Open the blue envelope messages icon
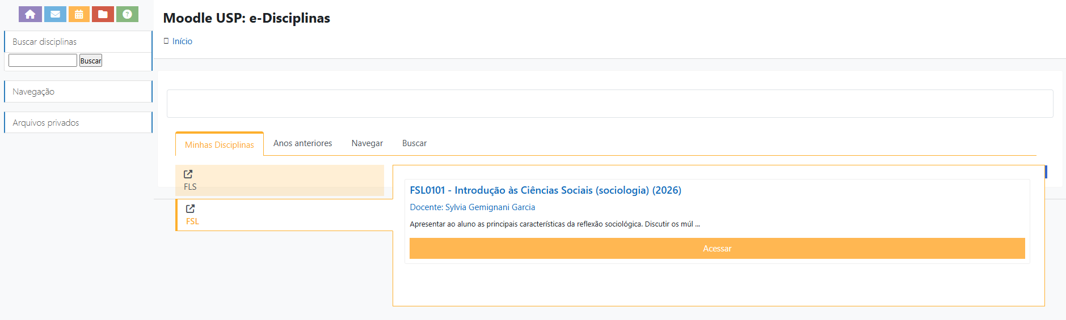Viewport: 1066px width, 320px height. [x=55, y=14]
